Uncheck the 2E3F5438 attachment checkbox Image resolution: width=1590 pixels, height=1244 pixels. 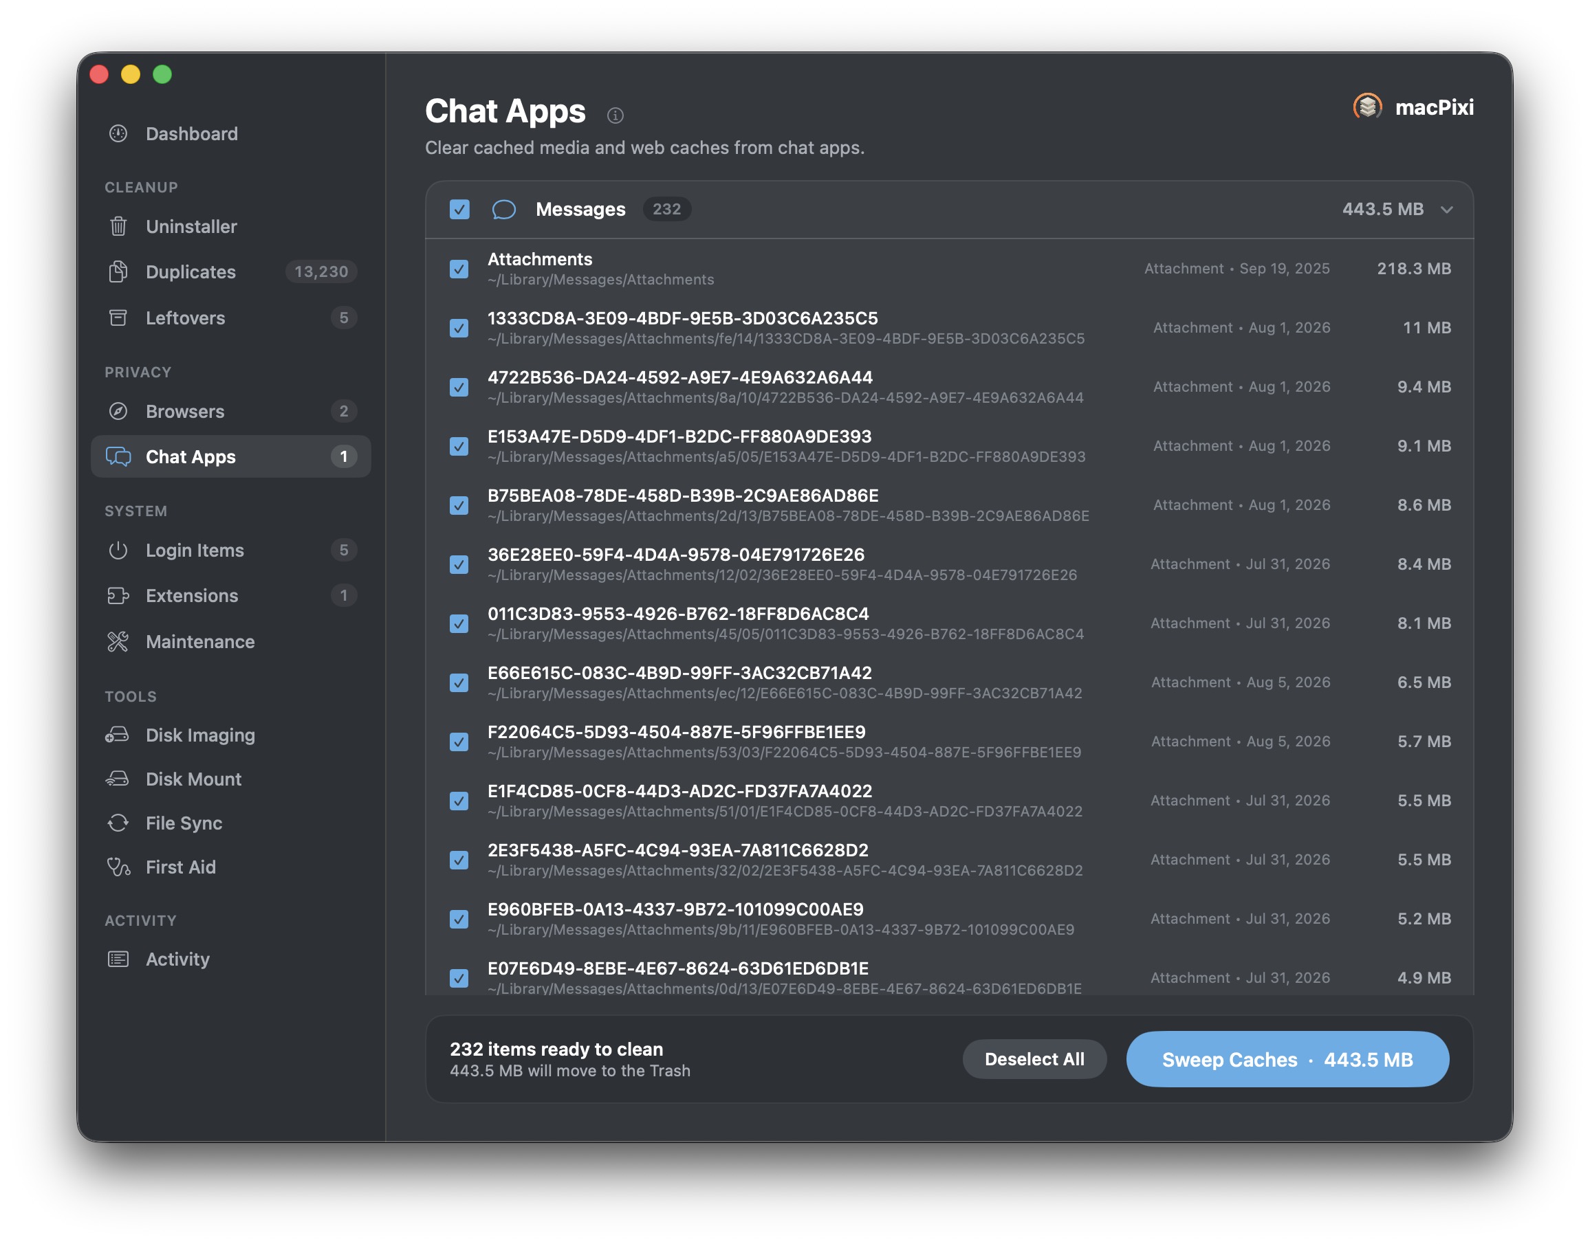pos(459,859)
